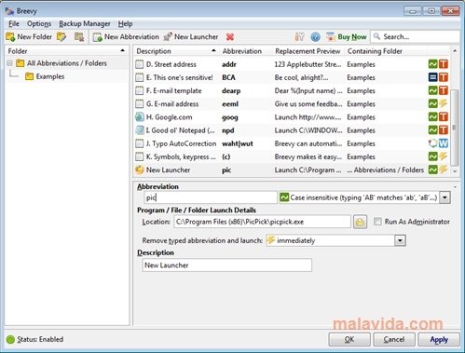Click the npd abbreviation cell
This screenshot has width=465, height=353.
point(228,130)
